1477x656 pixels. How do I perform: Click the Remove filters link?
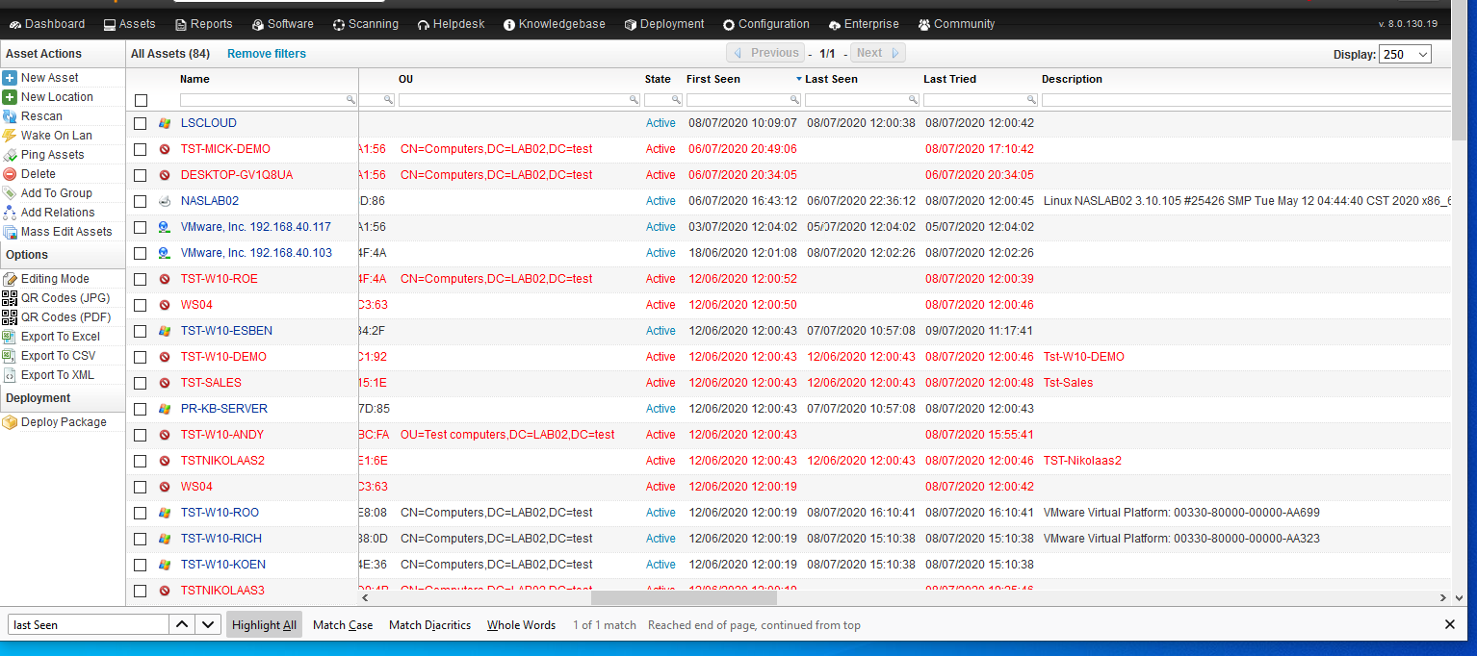pos(266,54)
